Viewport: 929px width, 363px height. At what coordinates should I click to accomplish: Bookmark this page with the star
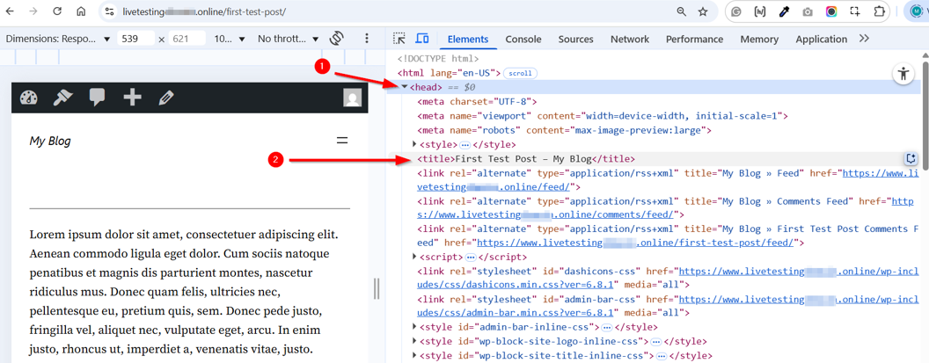(x=703, y=11)
